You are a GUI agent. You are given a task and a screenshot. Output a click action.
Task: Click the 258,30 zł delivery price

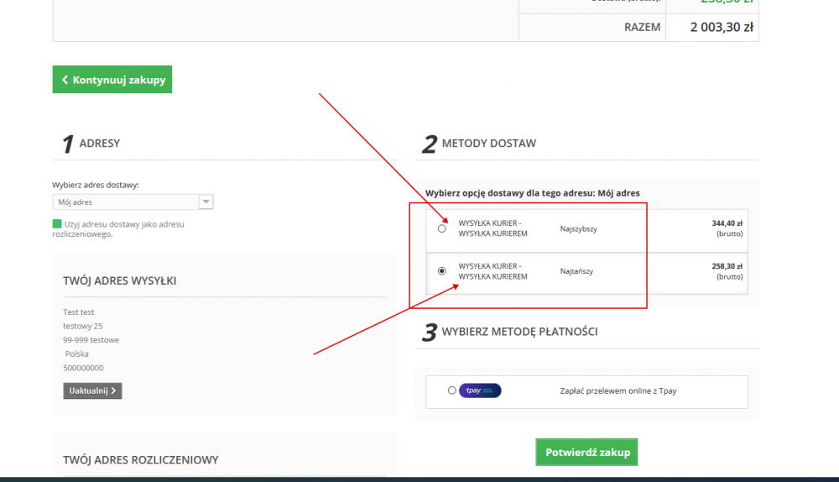[727, 266]
